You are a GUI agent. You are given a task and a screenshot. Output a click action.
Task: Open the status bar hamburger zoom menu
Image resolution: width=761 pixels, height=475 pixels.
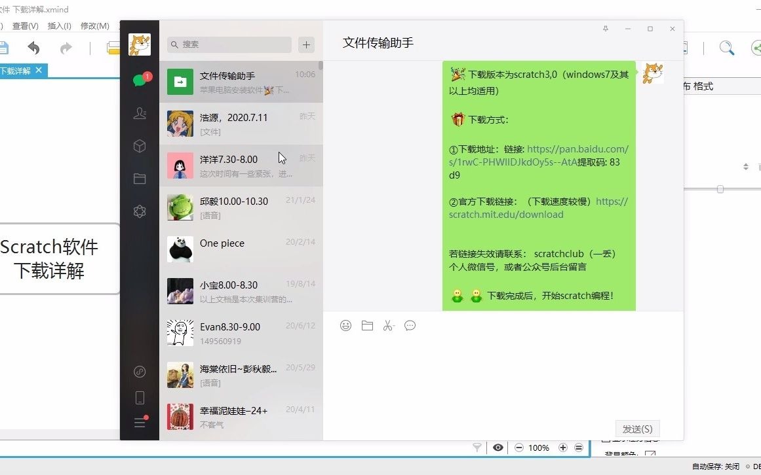[579, 448]
